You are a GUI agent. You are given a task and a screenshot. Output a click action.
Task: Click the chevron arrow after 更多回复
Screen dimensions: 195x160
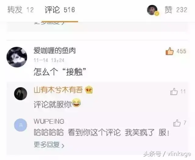[63, 146]
